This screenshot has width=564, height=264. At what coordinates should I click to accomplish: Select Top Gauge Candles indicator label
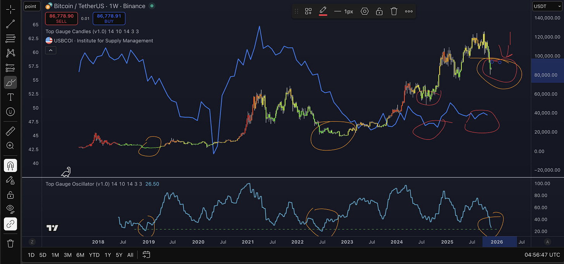click(92, 31)
